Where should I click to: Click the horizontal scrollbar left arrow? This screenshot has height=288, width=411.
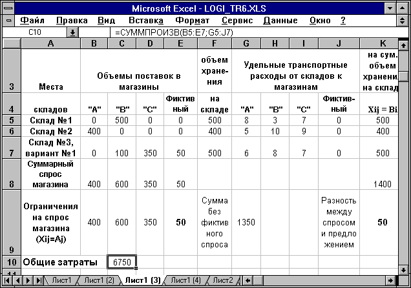pos(248,281)
